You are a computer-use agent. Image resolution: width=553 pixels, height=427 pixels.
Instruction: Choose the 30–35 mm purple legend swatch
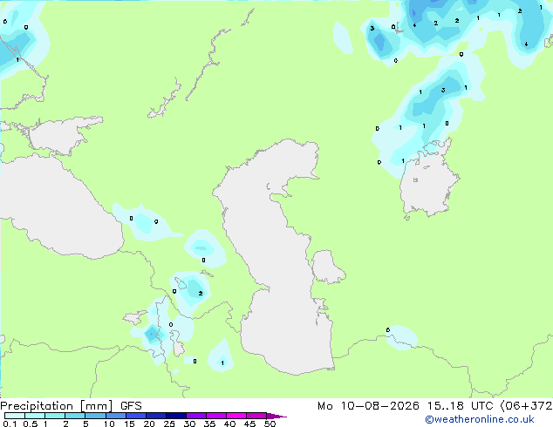(195, 416)
